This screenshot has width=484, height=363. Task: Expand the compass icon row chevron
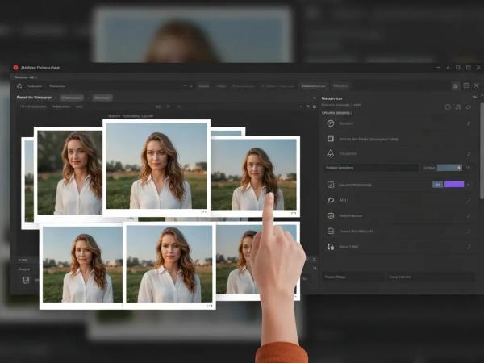pos(468,123)
